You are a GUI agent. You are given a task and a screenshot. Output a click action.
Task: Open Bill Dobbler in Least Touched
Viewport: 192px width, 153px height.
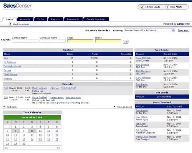point(142,130)
